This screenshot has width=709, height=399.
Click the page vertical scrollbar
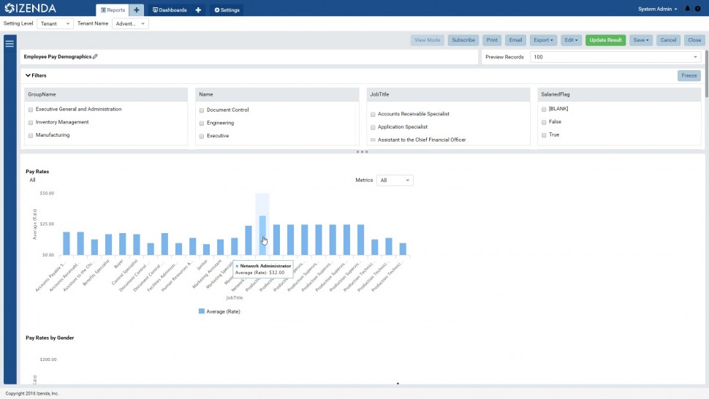(707, 75)
